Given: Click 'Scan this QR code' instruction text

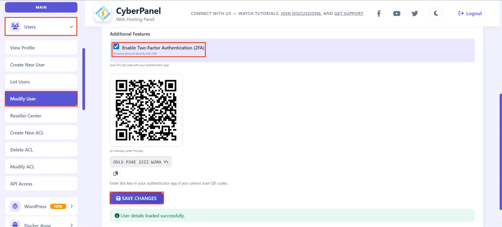Looking at the screenshot, I should pos(139,65).
